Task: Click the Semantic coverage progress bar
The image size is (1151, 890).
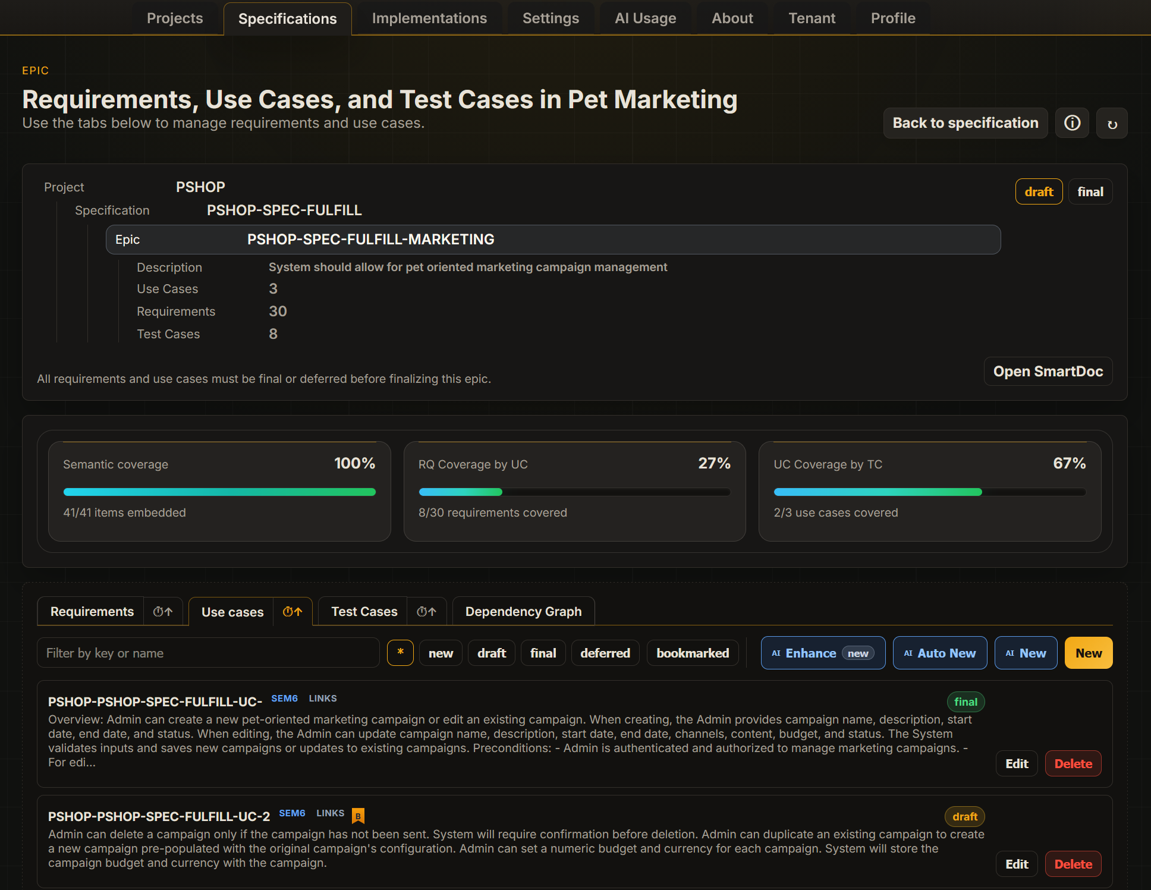Action: click(219, 492)
